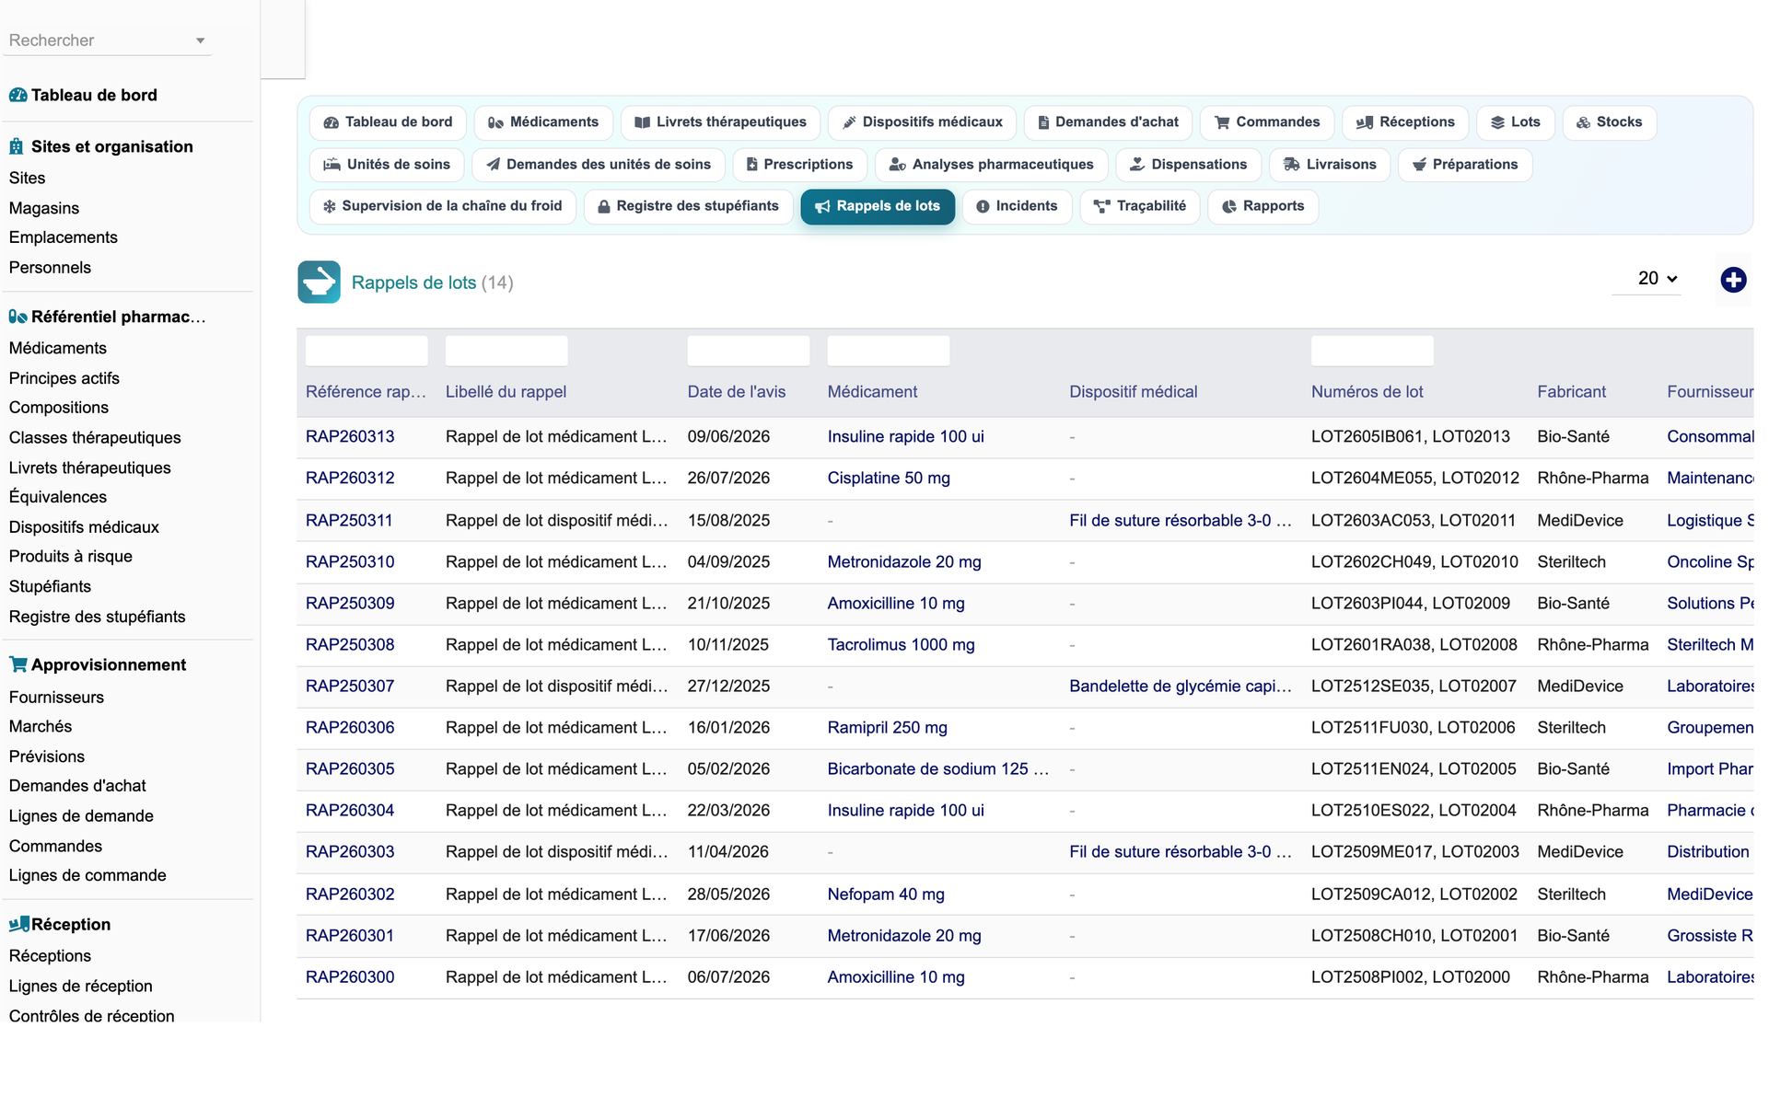Click lot numbers LOT2508PI002, LOT02000
1792x1108 pixels.
pyautogui.click(x=1410, y=976)
